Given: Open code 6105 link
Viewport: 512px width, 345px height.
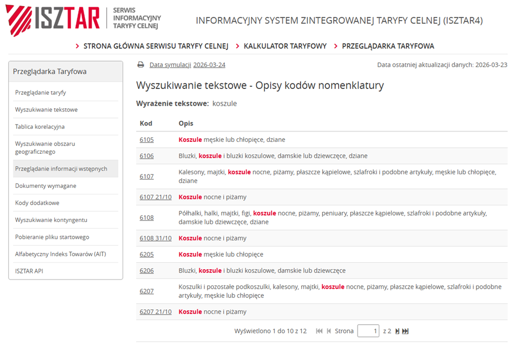Looking at the screenshot, I should pos(147,140).
